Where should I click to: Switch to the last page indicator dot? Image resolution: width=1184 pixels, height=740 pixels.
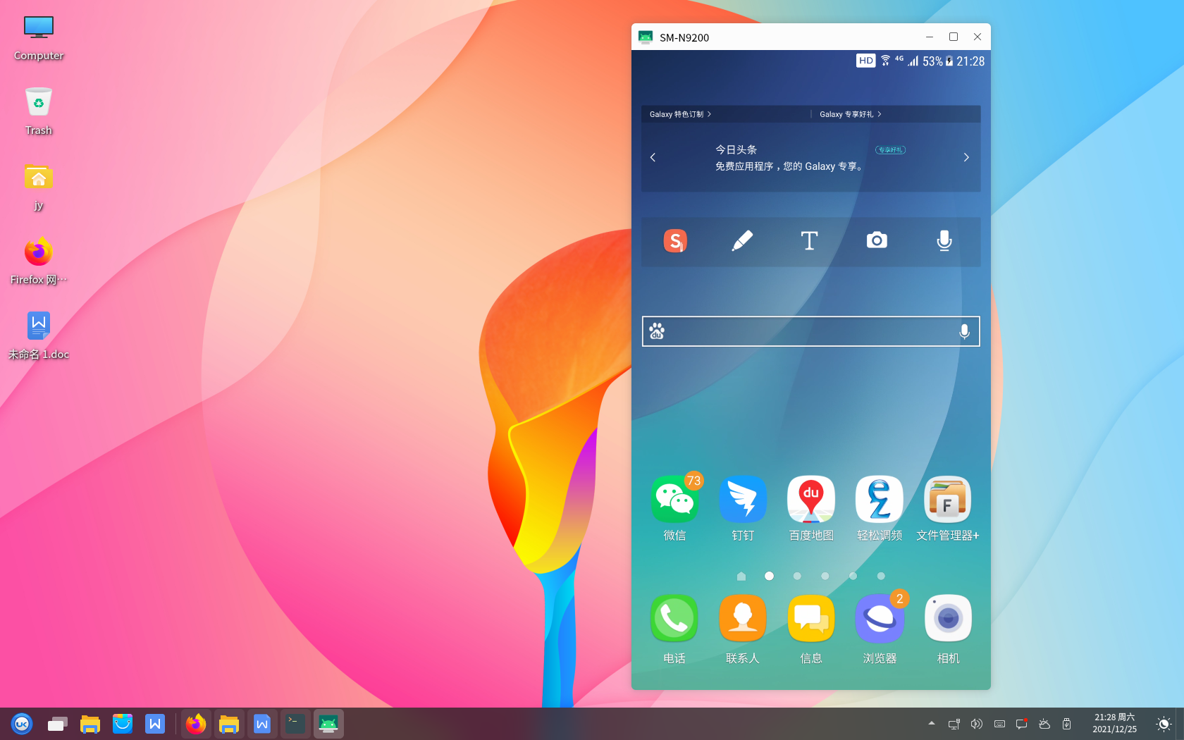(881, 576)
